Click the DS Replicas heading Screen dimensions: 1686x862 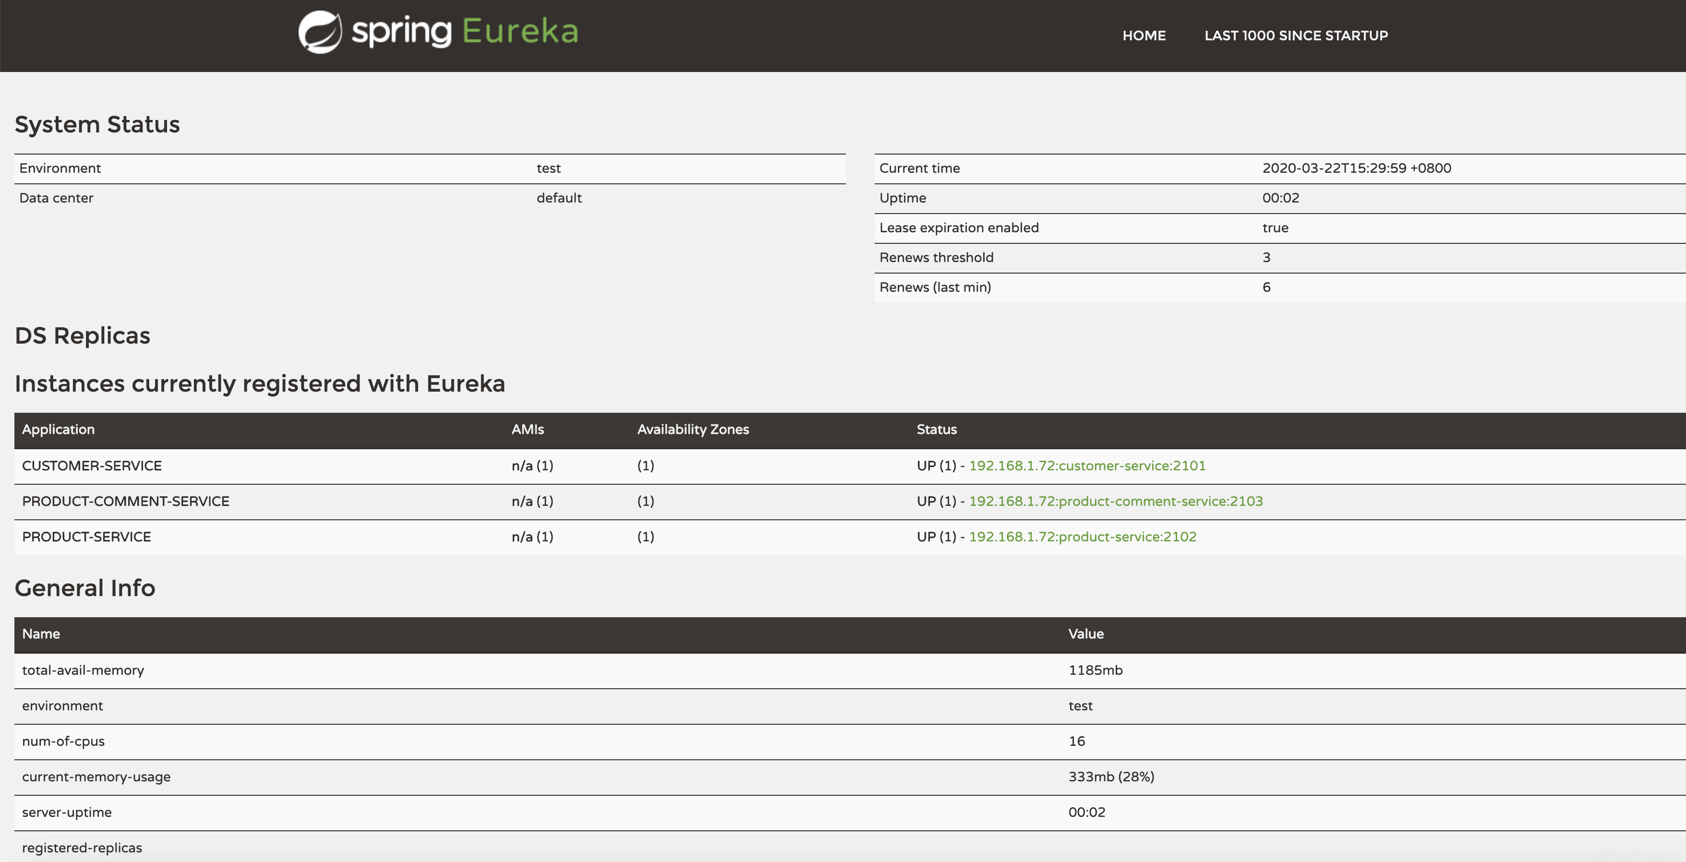(83, 336)
